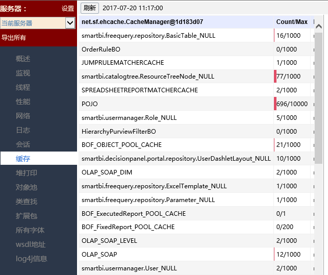328x275 pixels.
Task: Click the 刷新 refresh button
Action: [90, 8]
